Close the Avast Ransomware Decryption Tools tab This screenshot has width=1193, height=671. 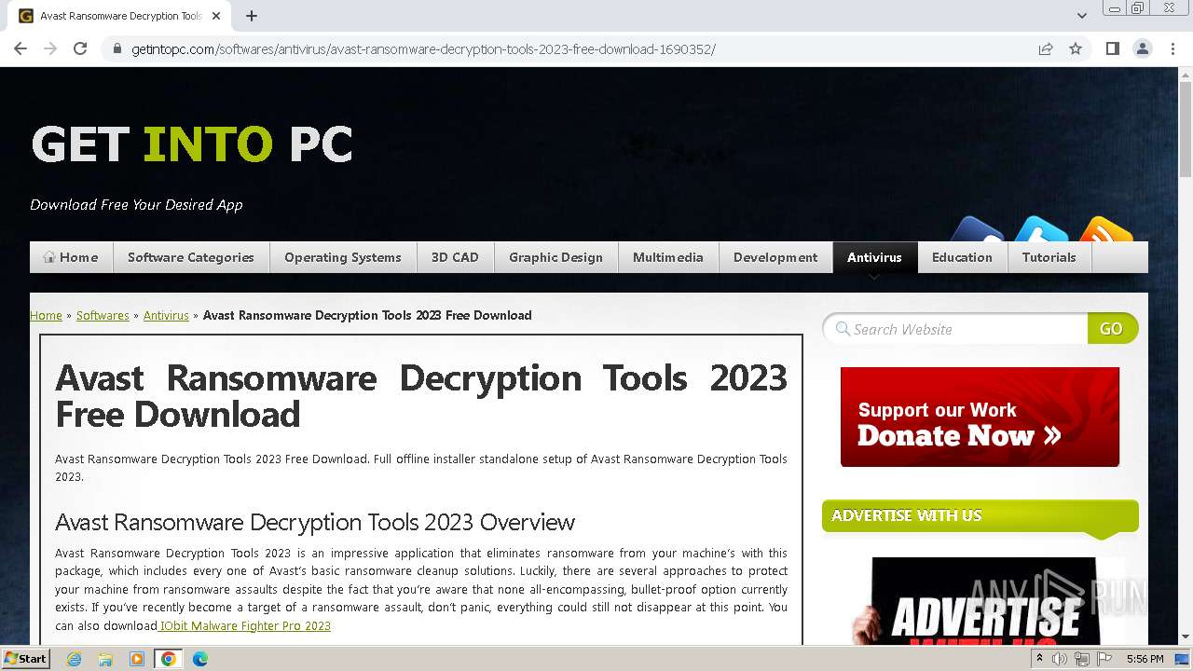pos(216,16)
